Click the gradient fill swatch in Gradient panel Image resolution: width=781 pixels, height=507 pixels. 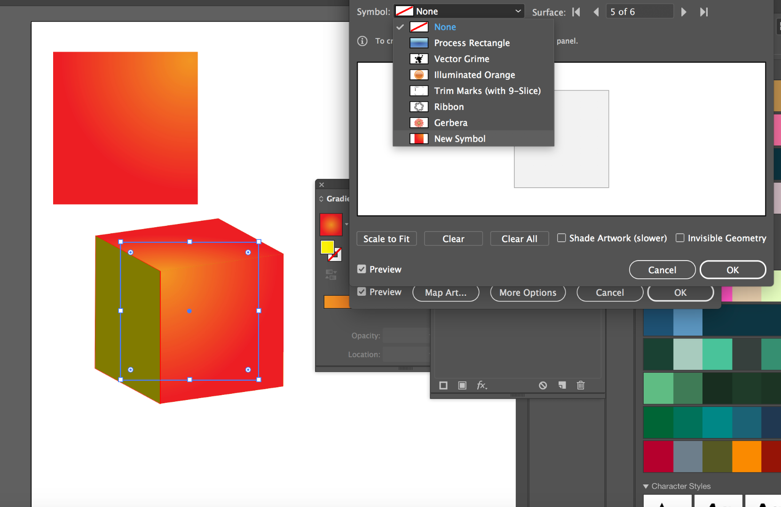click(331, 224)
